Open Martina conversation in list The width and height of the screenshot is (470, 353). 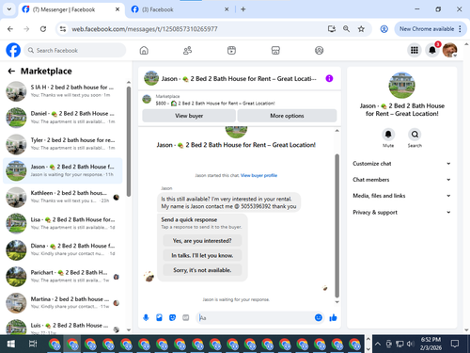pyautogui.click(x=63, y=303)
